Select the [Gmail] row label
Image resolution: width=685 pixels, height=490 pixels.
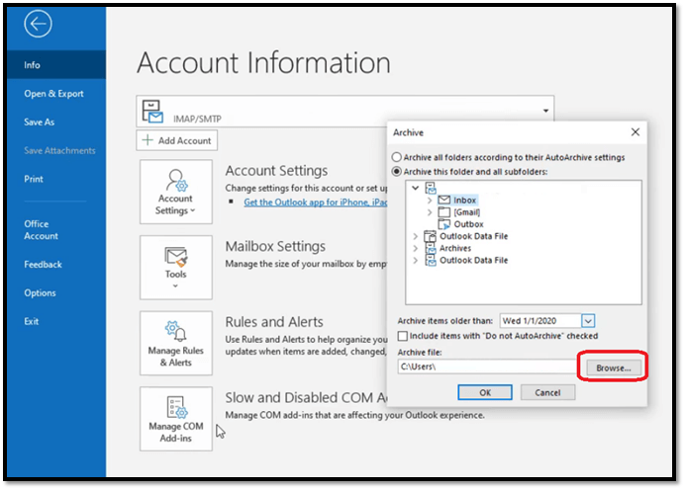pyautogui.click(x=466, y=212)
